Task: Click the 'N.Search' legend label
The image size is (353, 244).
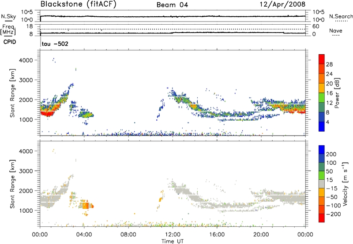Action: tap(341, 16)
